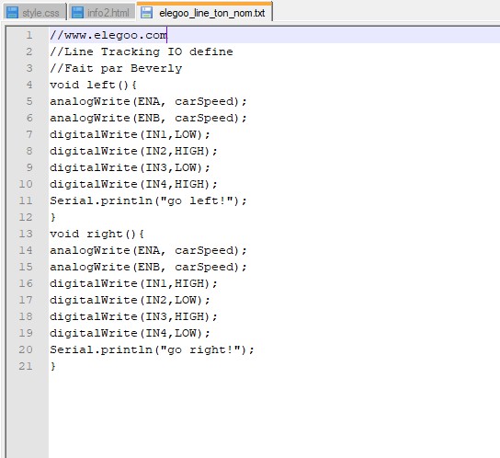Place cursor on //www.elegoo.com comment
Screen dimensions: 500x458
[108, 35]
